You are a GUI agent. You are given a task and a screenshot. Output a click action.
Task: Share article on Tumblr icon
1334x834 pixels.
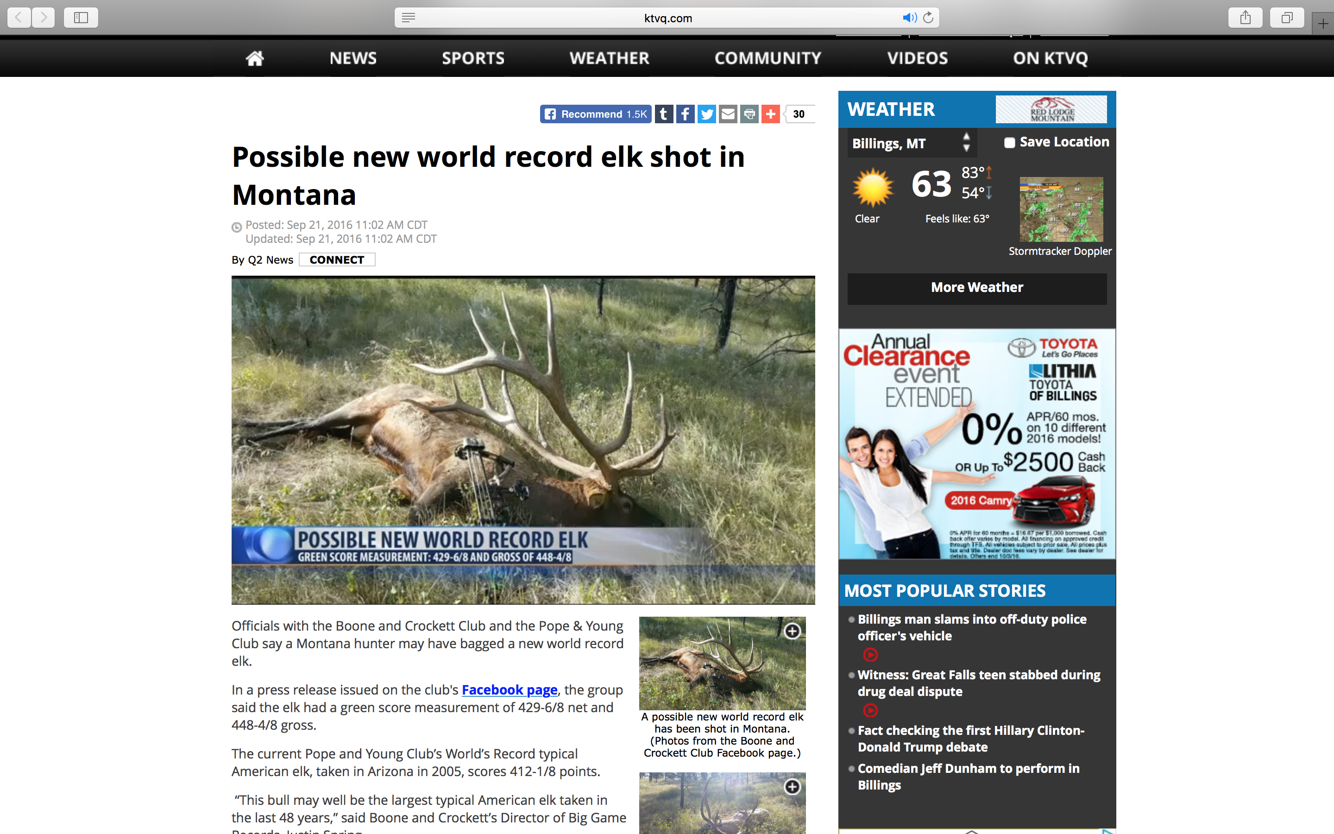664,114
